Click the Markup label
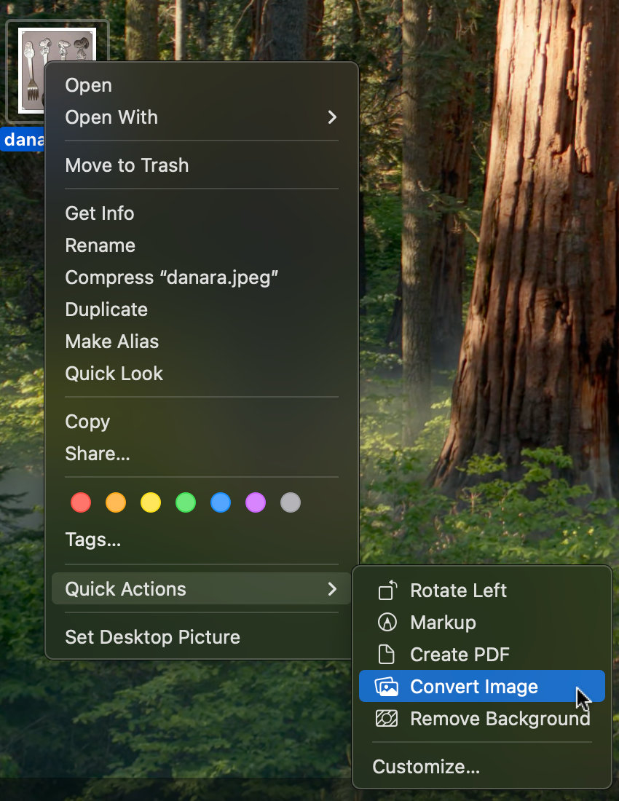 (443, 623)
